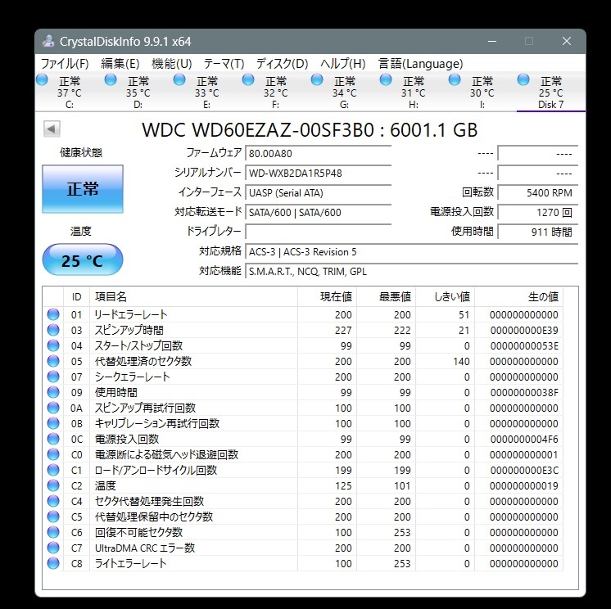Open the テーマ(T) menu
The image size is (611, 609).
point(224,64)
